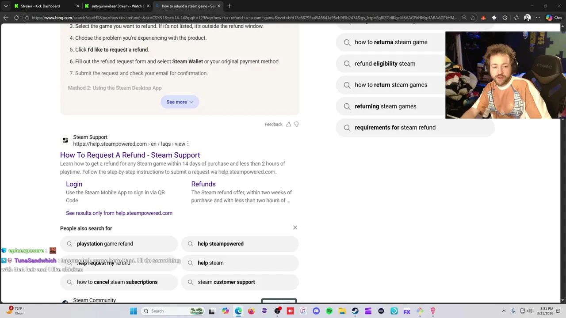The height and width of the screenshot is (318, 566).
Task: Open the tab search chevron at top left
Action: click(x=6, y=6)
